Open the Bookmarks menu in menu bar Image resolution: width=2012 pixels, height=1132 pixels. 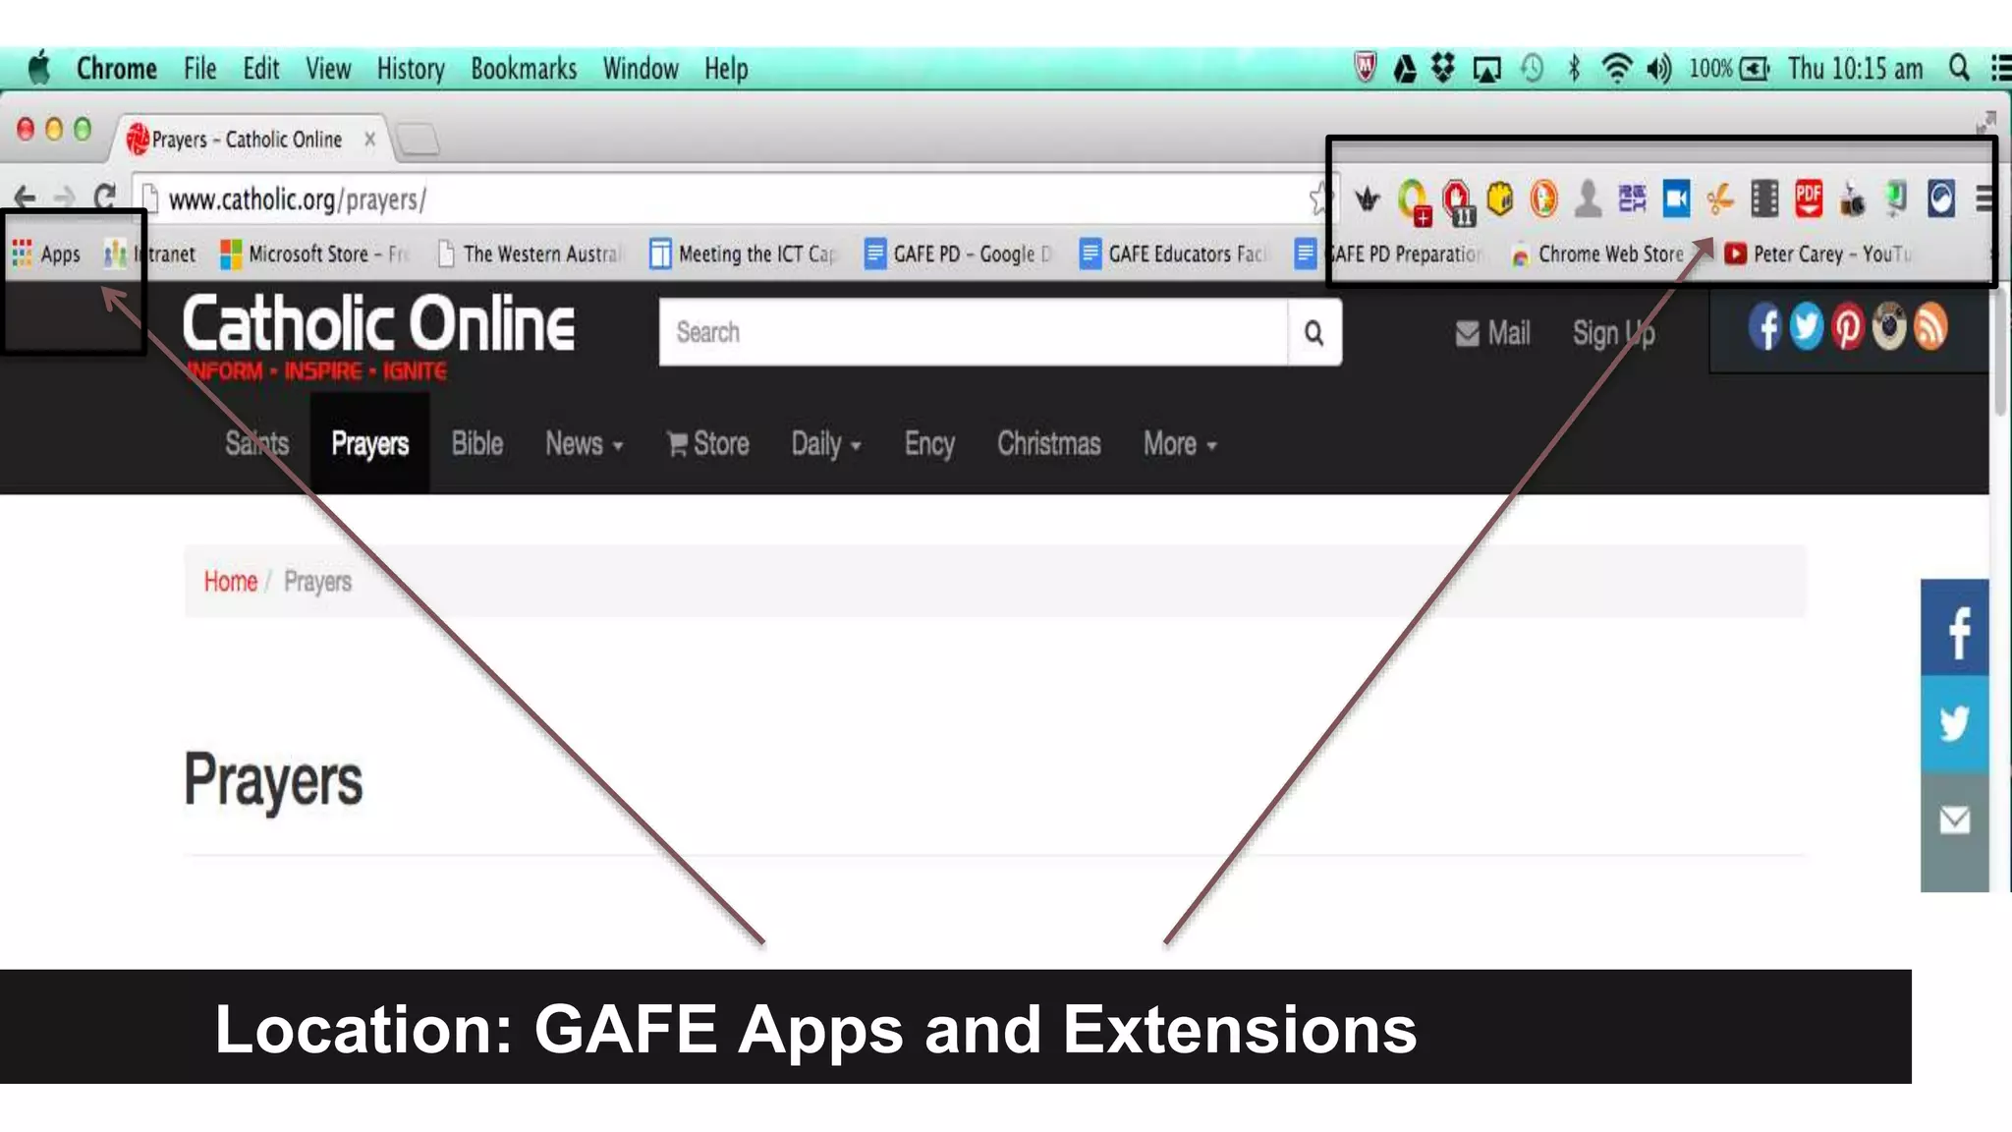(x=524, y=69)
